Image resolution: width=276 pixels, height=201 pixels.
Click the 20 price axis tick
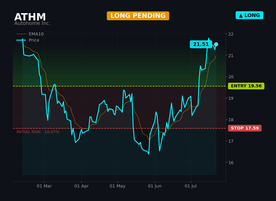coord(231,77)
